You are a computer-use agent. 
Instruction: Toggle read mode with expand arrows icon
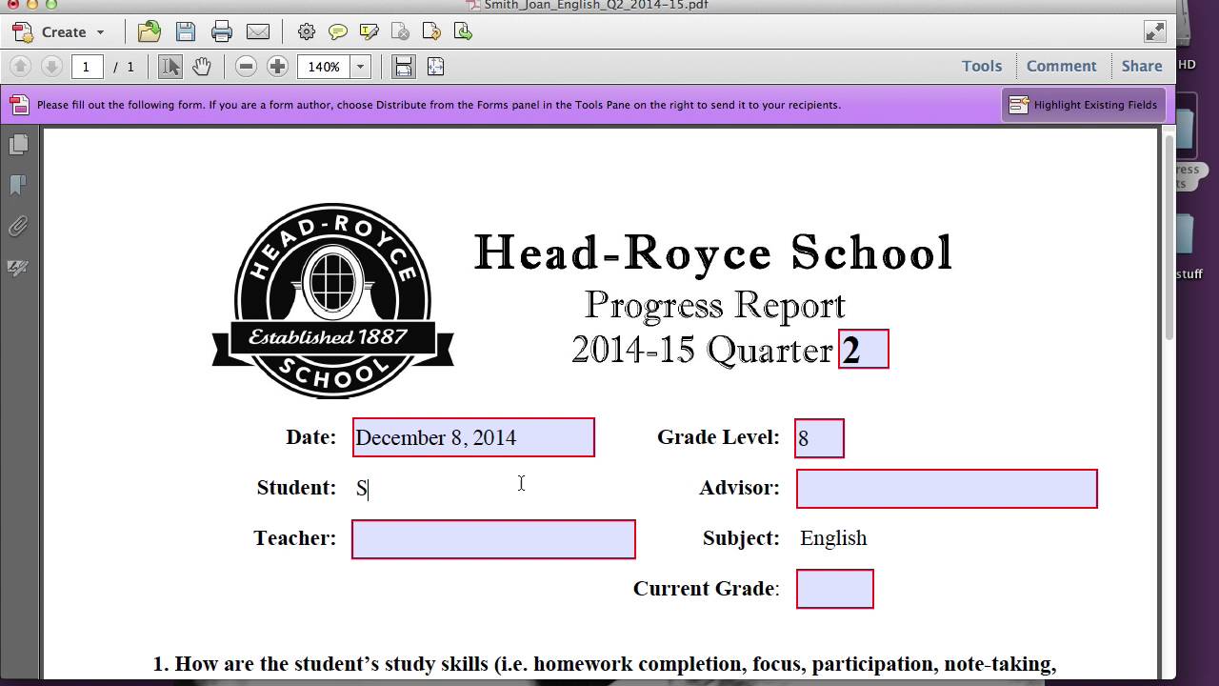1155,32
